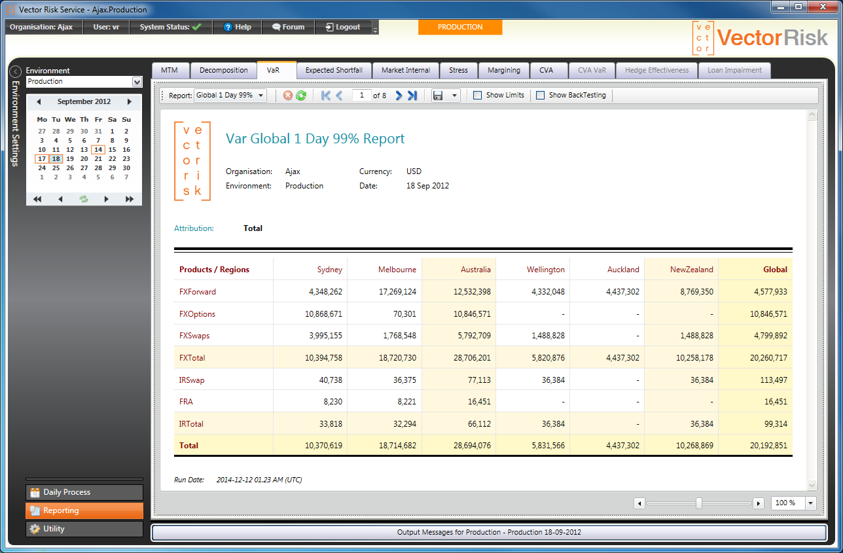Open the Daily Process section

point(84,492)
